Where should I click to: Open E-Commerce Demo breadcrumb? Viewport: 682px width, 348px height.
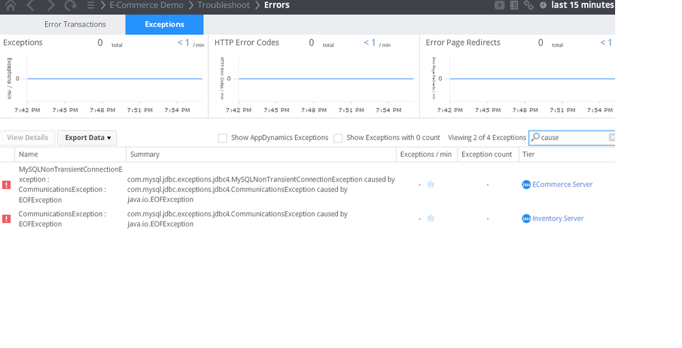click(146, 5)
